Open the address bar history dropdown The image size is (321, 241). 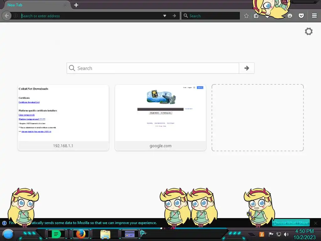pos(165,16)
